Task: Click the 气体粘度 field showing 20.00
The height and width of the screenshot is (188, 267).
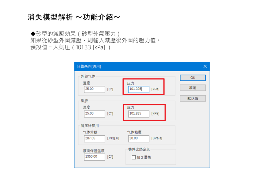Action: pos(138,138)
